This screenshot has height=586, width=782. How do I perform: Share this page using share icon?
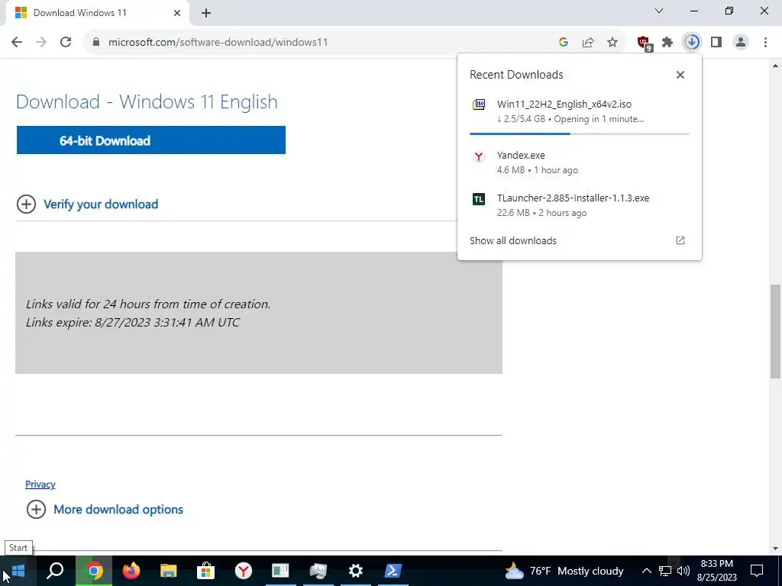click(588, 43)
